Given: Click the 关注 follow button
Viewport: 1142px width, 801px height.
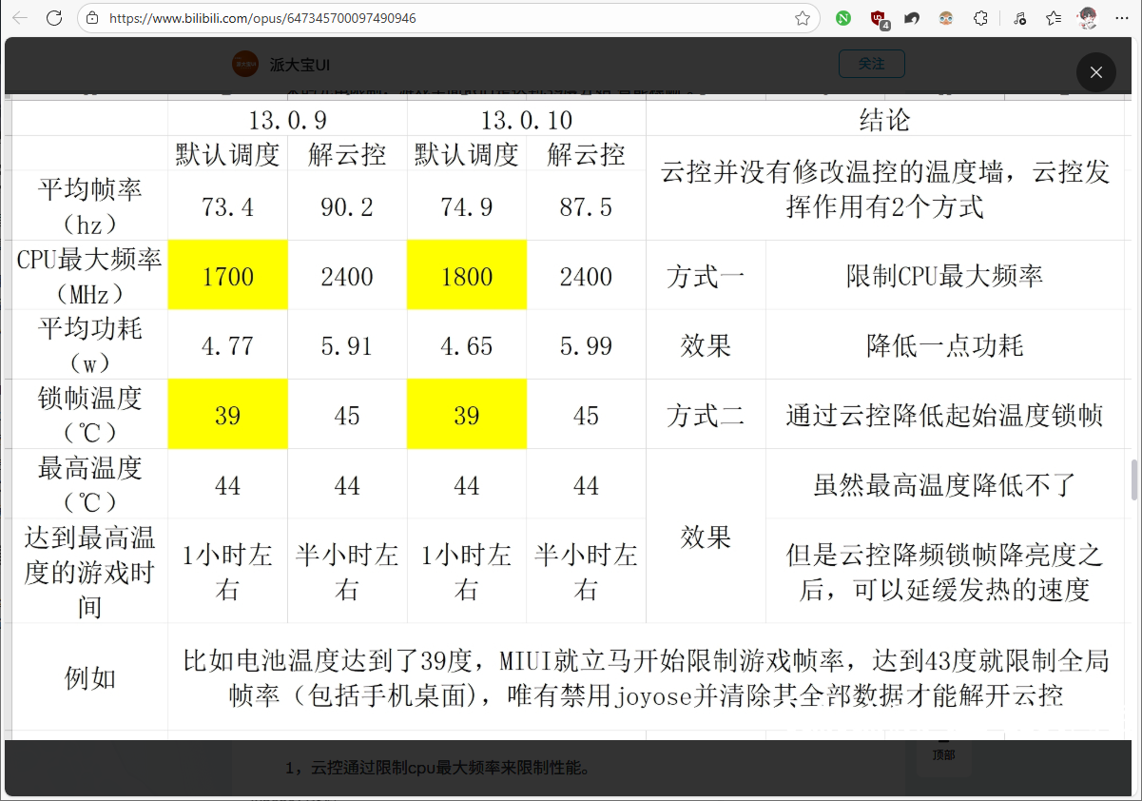Looking at the screenshot, I should pos(871,64).
